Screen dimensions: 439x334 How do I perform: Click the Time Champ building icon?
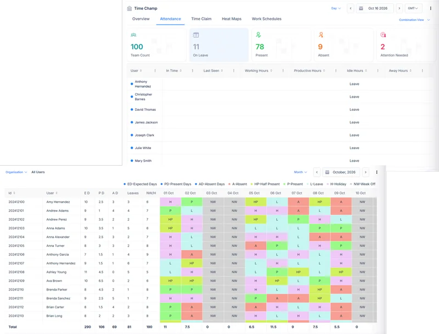coord(130,8)
